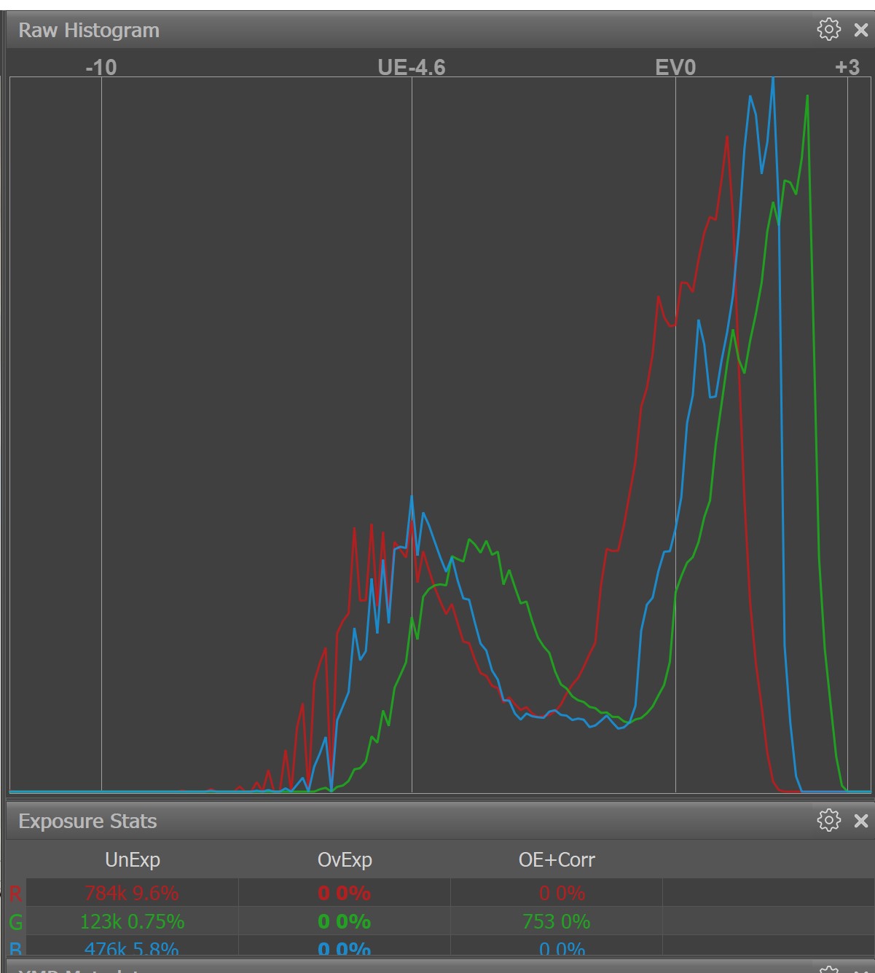This screenshot has height=973, width=875.
Task: Select the OE+Corr column header
Action: pyautogui.click(x=557, y=860)
